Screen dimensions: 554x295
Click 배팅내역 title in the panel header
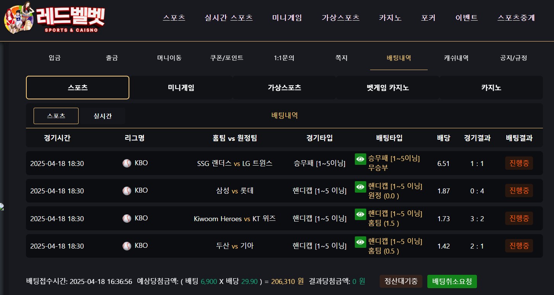tap(284, 116)
